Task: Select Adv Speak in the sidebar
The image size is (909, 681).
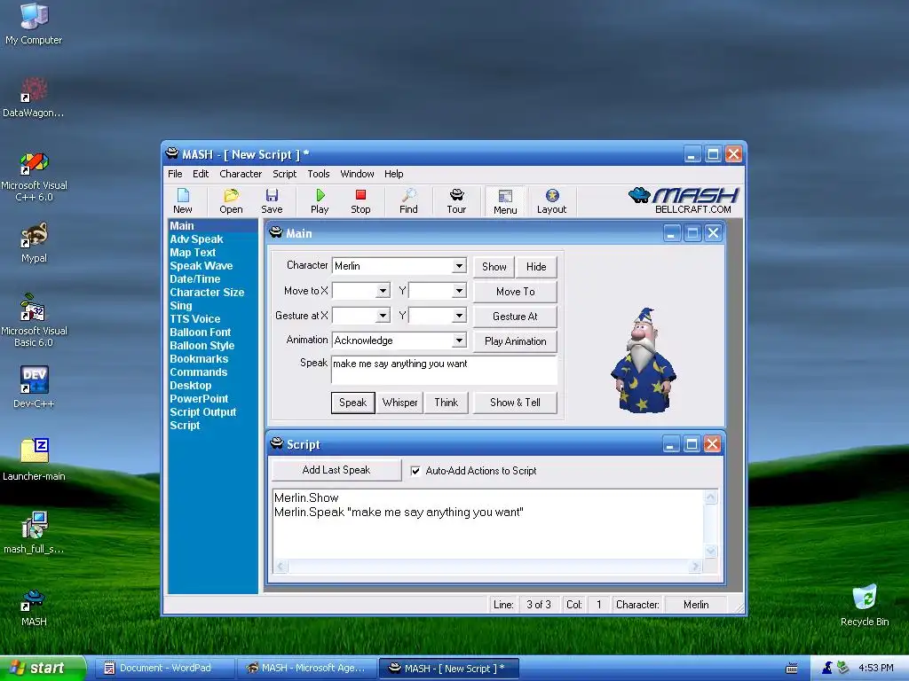Action: pyautogui.click(x=196, y=239)
